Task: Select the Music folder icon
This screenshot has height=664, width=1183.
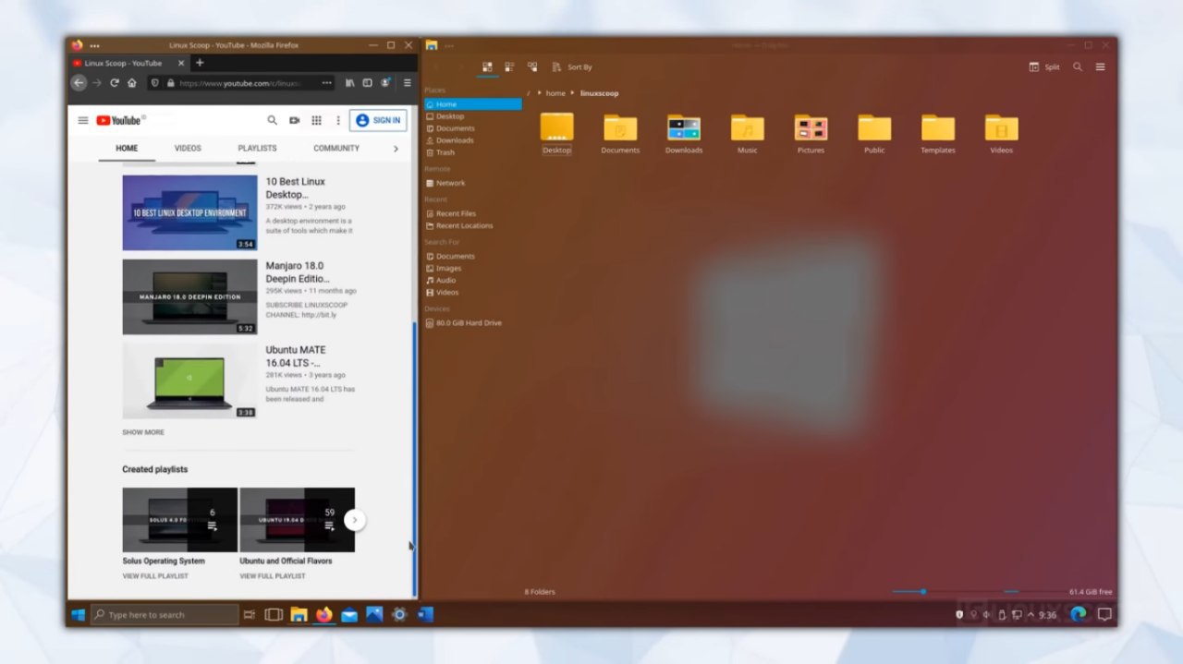Action: (x=747, y=127)
